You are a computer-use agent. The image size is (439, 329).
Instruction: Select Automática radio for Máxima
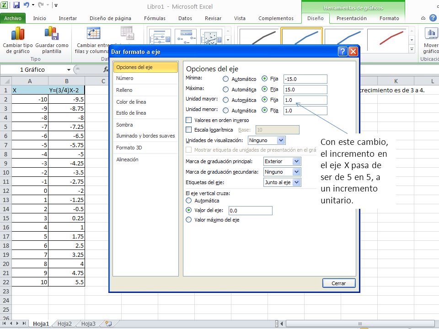click(225, 90)
